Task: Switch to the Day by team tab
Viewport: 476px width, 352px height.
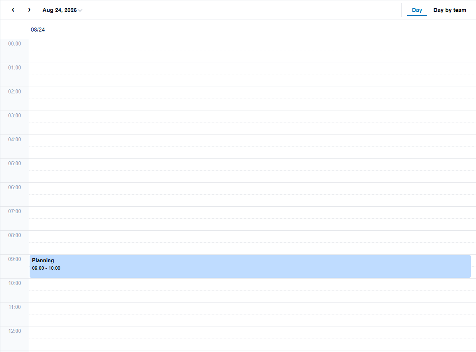Action: [x=450, y=10]
